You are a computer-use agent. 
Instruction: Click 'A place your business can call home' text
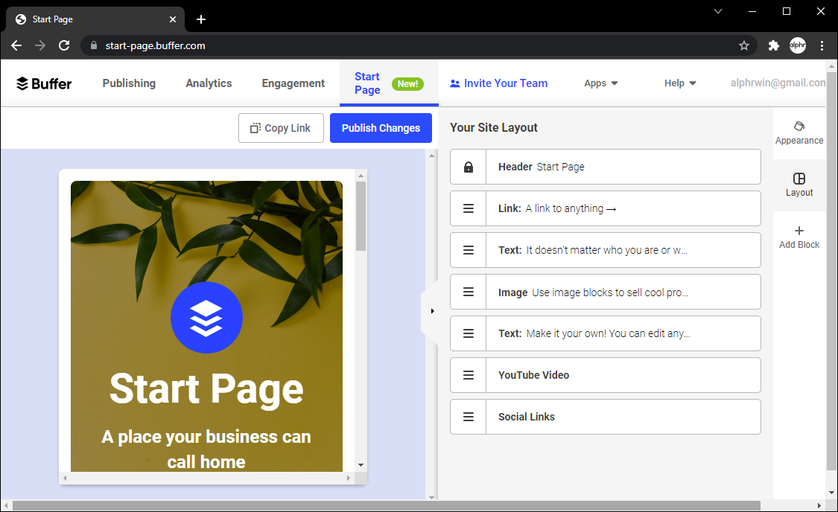click(206, 449)
